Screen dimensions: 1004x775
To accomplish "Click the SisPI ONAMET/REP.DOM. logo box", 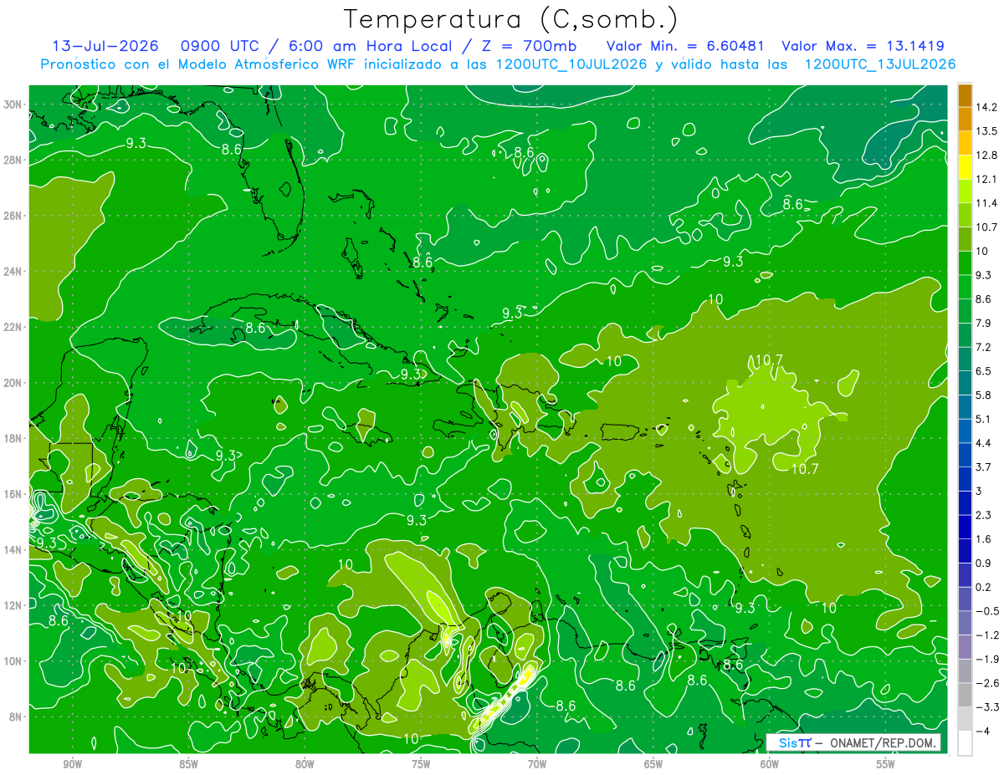I will tap(853, 742).
